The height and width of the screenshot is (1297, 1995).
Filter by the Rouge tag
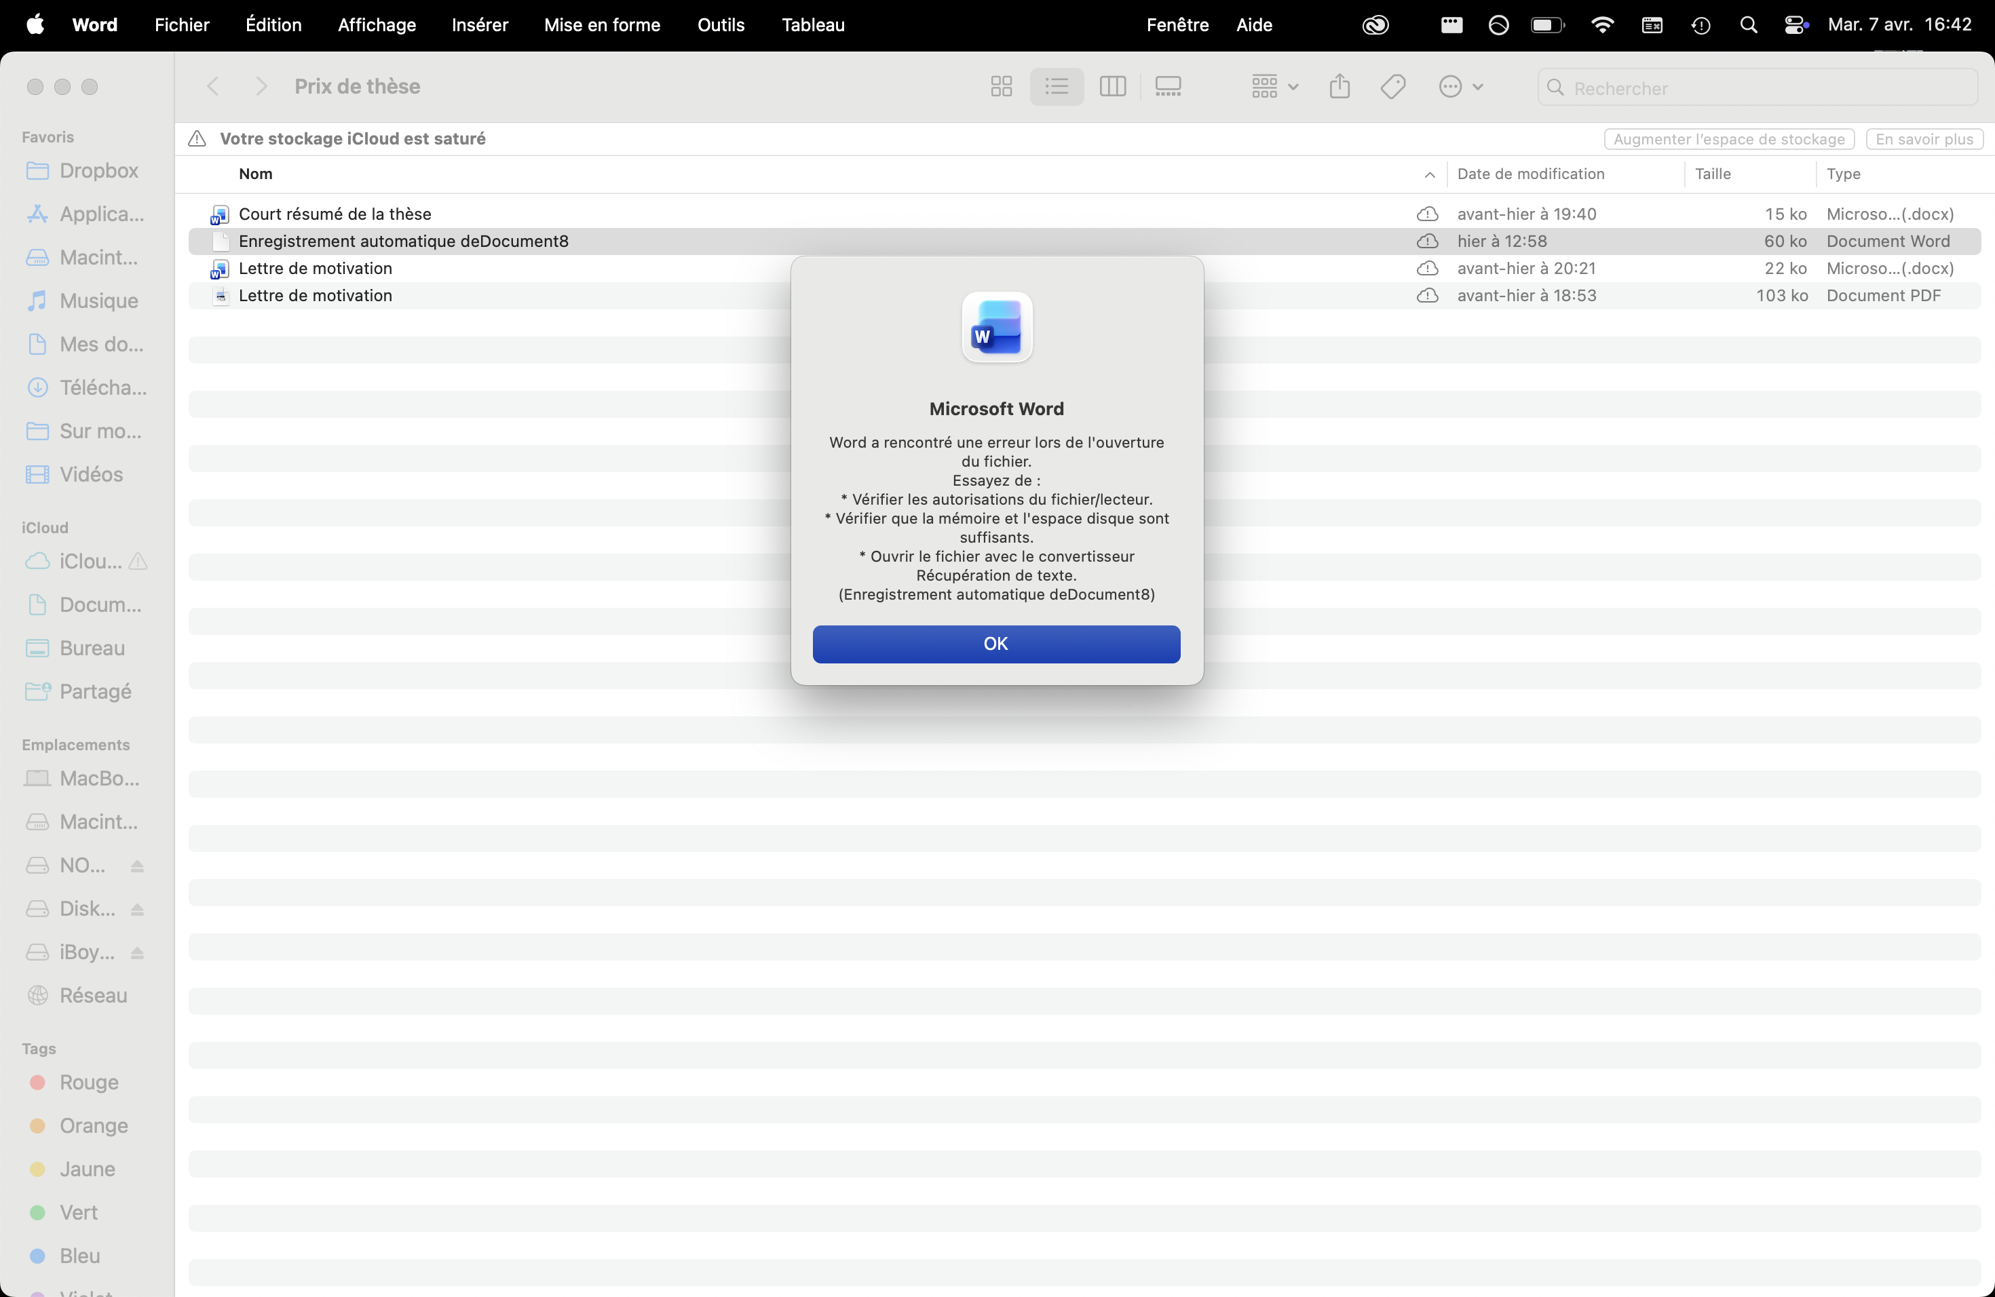[x=74, y=1083]
